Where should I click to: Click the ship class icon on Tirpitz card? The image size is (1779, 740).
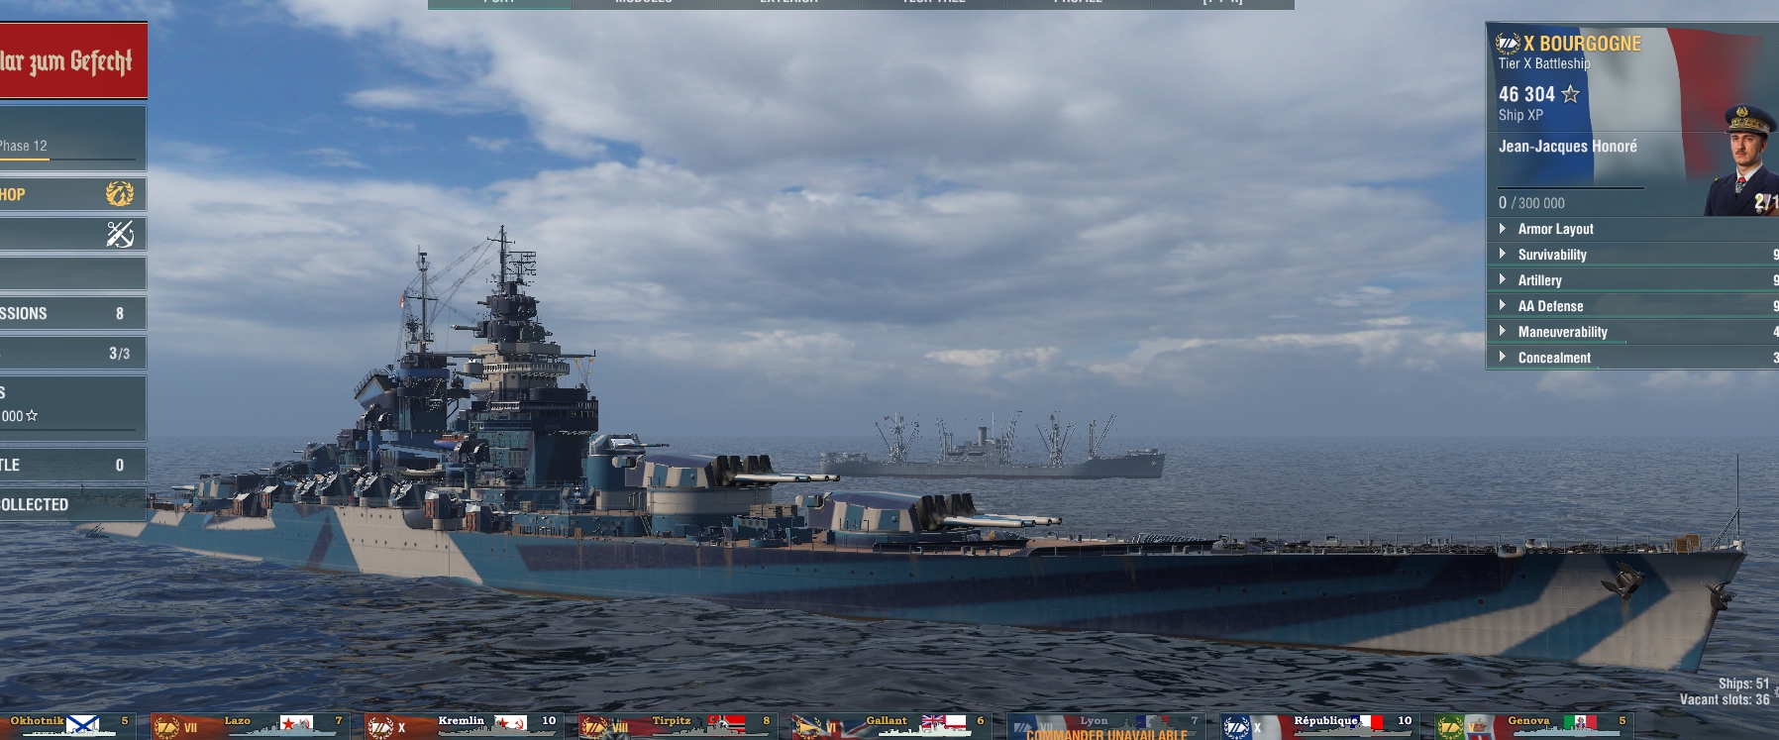click(x=594, y=728)
